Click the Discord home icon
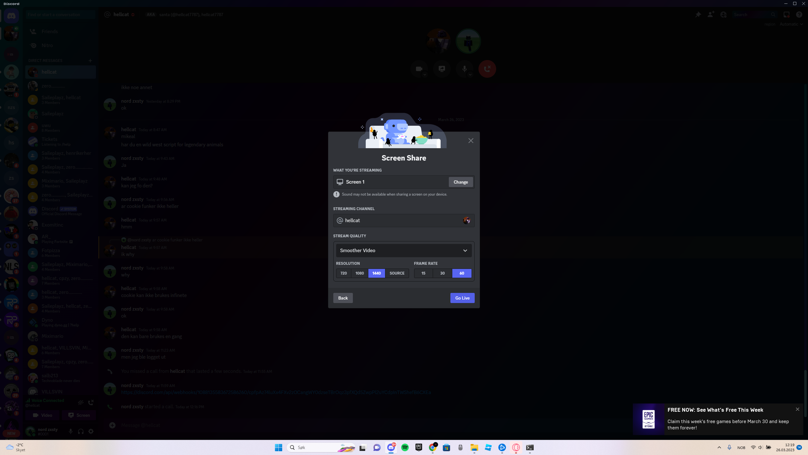This screenshot has height=455, width=808. (11, 15)
